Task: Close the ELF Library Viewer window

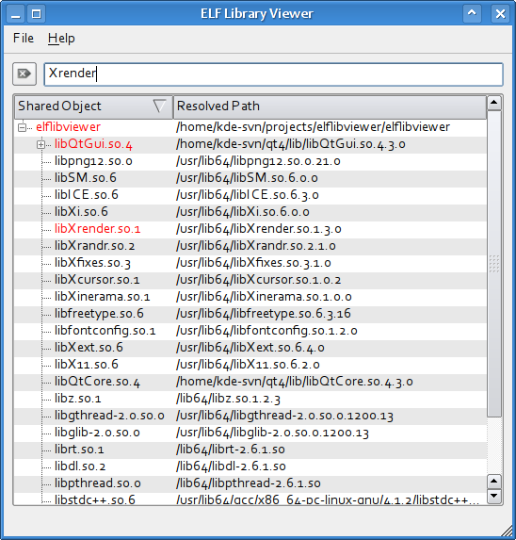Action: point(500,14)
